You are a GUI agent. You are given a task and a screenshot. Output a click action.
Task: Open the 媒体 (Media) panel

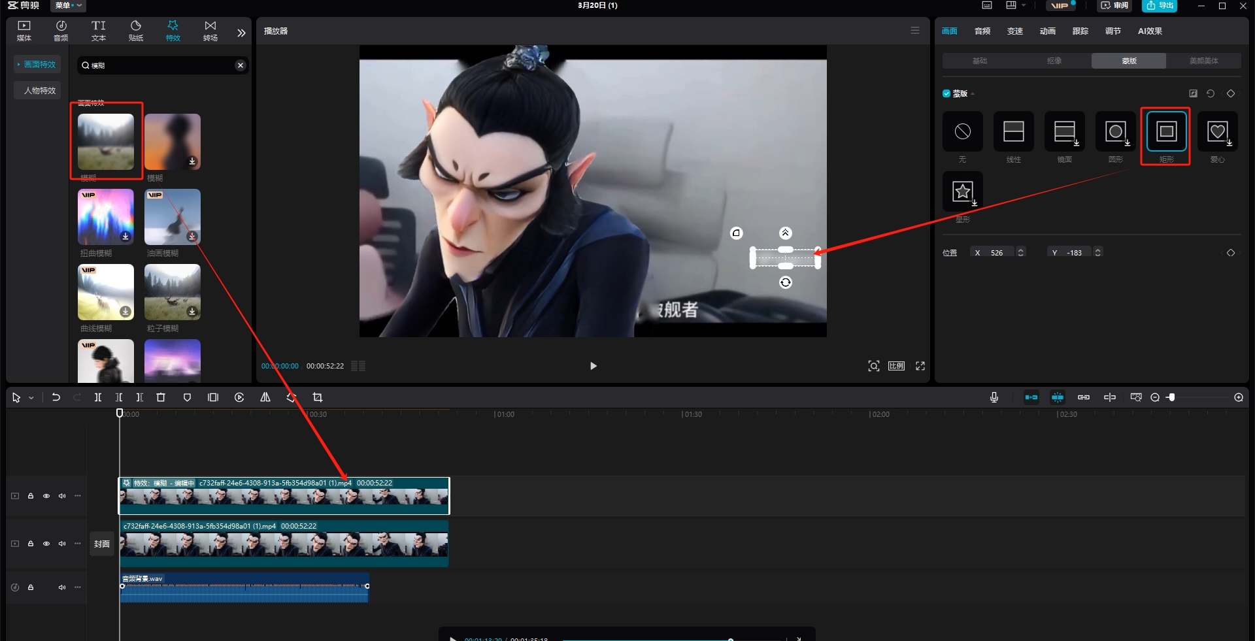point(24,31)
